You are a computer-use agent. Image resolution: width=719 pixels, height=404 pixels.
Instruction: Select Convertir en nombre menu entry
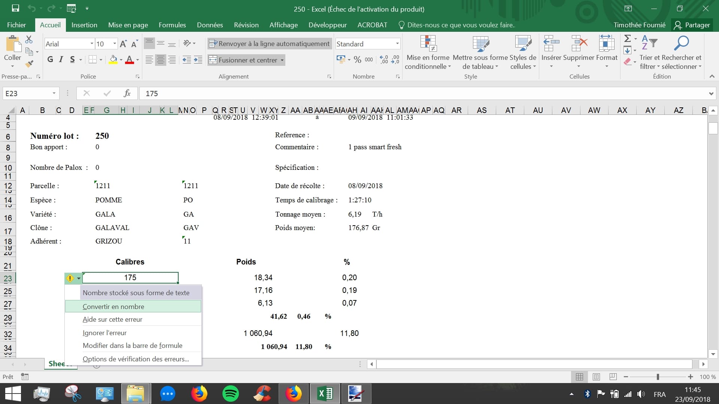click(113, 306)
